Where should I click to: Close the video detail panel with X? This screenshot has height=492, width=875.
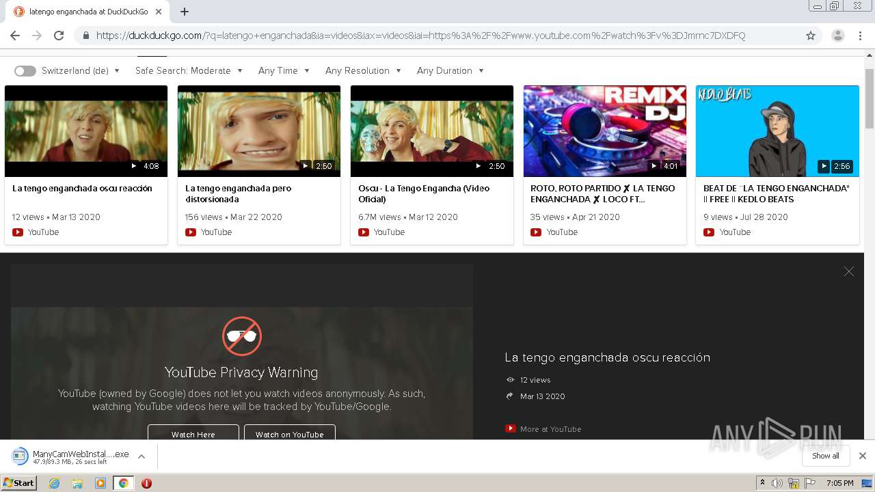click(849, 271)
